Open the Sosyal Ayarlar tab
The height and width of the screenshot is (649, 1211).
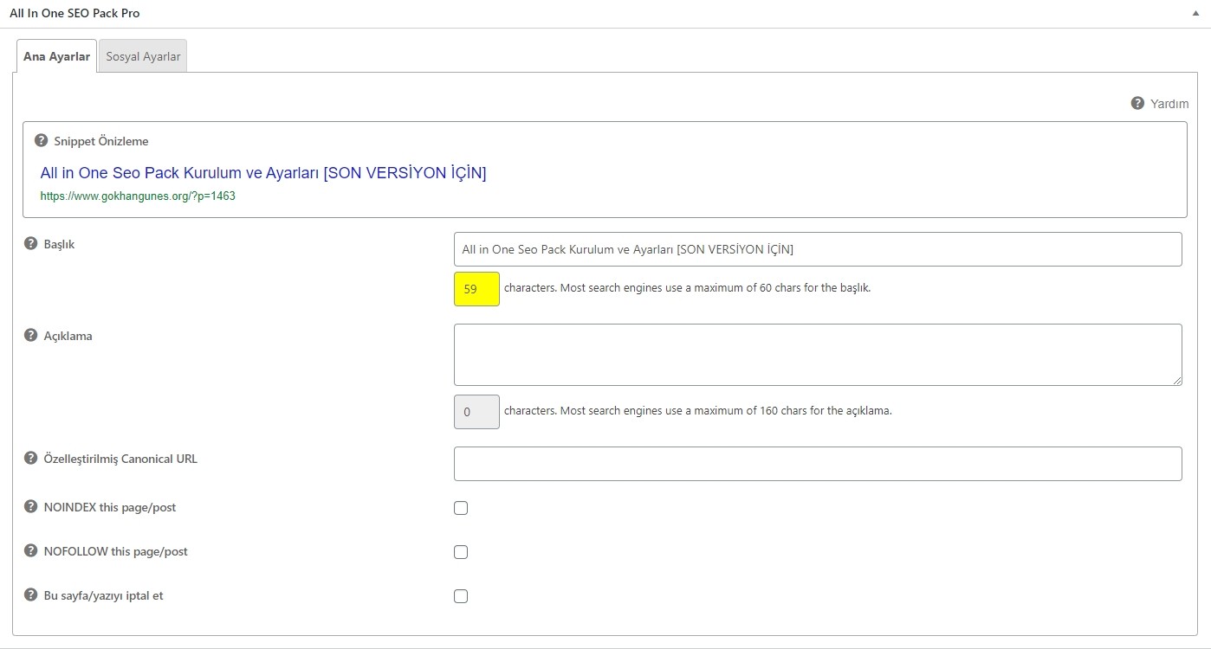(x=143, y=56)
